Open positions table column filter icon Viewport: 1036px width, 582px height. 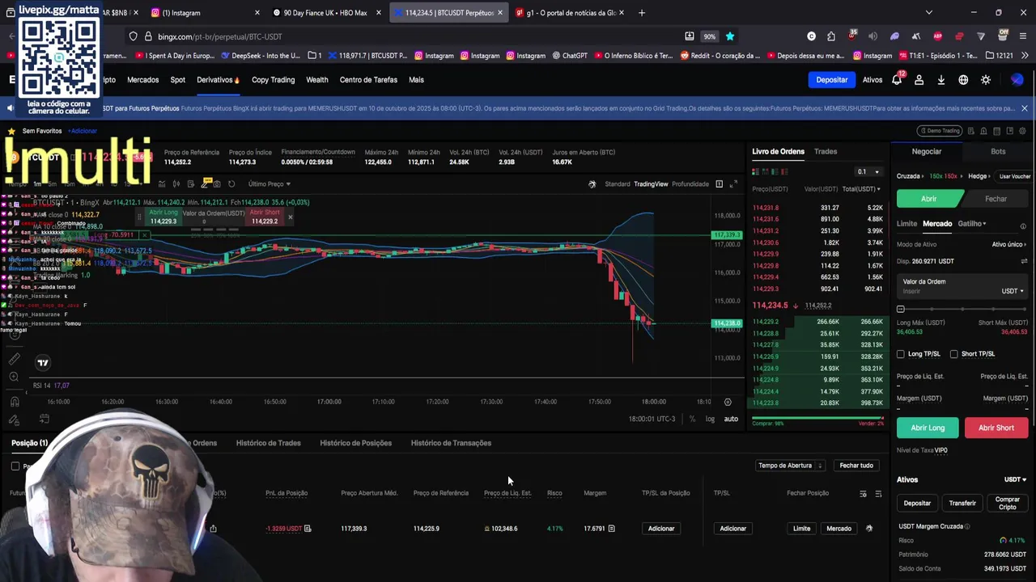click(863, 493)
